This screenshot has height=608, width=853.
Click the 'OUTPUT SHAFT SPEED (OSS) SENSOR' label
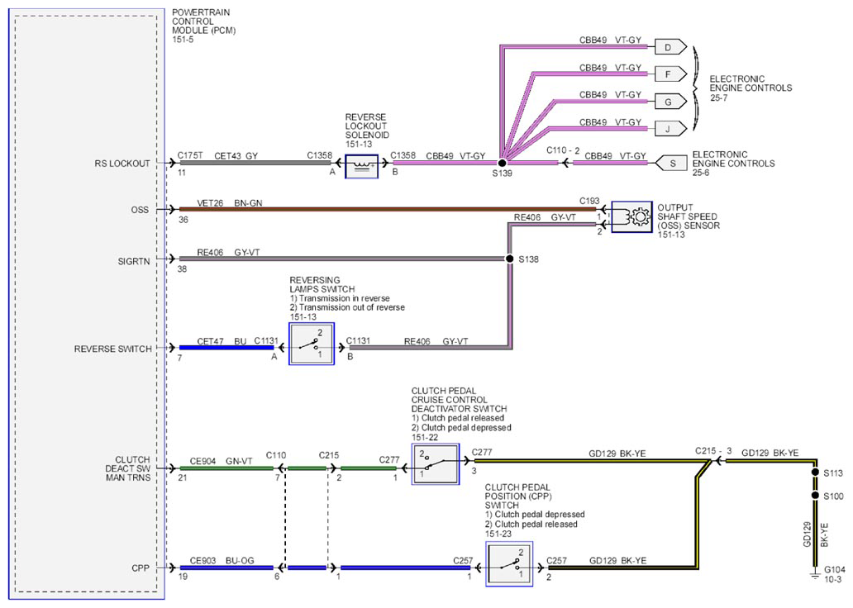689,216
